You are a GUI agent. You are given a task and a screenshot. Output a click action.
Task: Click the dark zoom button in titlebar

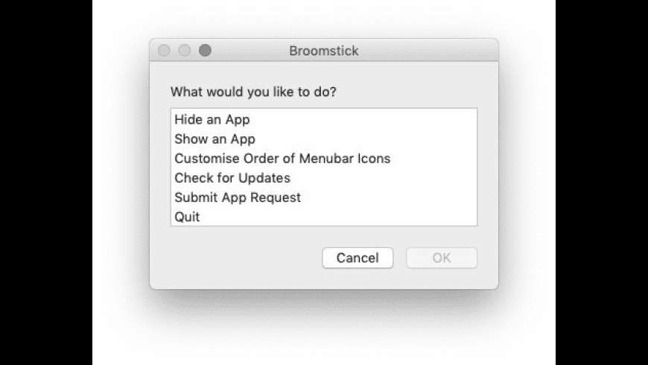[205, 51]
